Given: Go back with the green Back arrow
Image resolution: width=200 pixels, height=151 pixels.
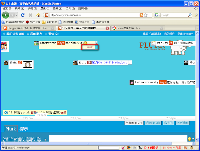Looking at the screenshot, I should pyautogui.click(x=5, y=15).
